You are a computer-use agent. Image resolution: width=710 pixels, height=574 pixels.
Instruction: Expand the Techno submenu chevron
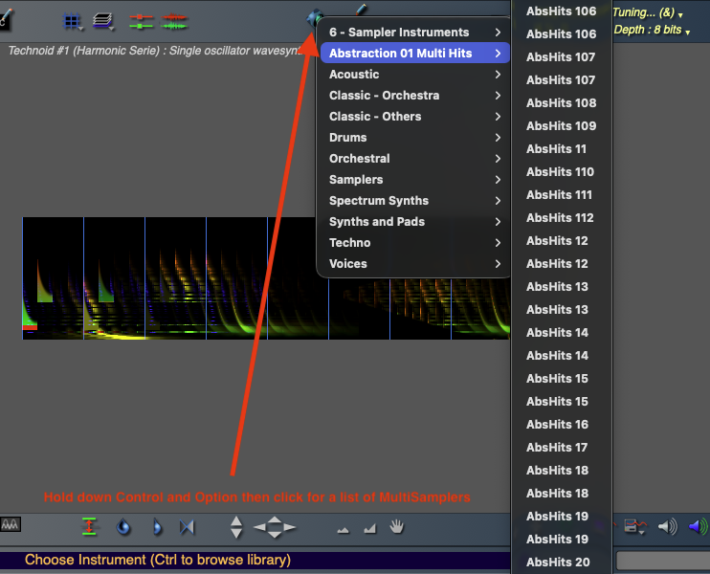498,243
